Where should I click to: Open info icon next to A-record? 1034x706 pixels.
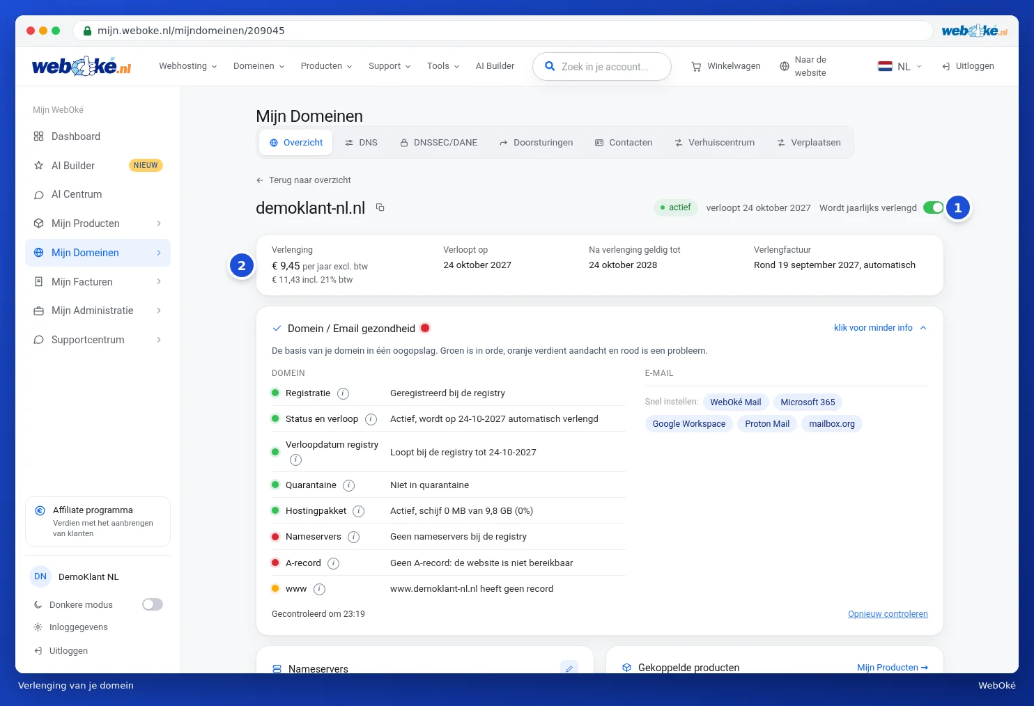point(333,563)
